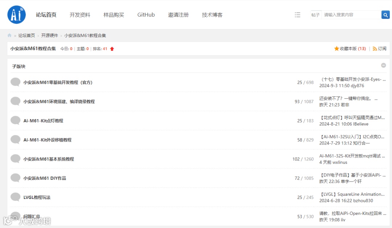Open latest post Ai-M61-32S-Kit开发板mqtt调试
This screenshot has width=392, height=228.
(352, 156)
